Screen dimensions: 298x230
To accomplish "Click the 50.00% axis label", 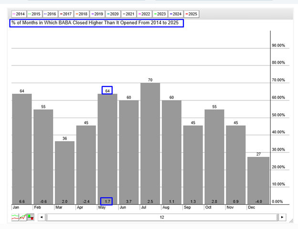I will pos(278,115).
